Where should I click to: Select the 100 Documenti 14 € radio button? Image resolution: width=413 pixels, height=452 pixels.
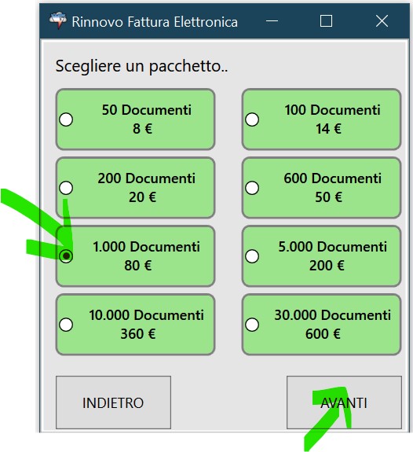coord(252,119)
